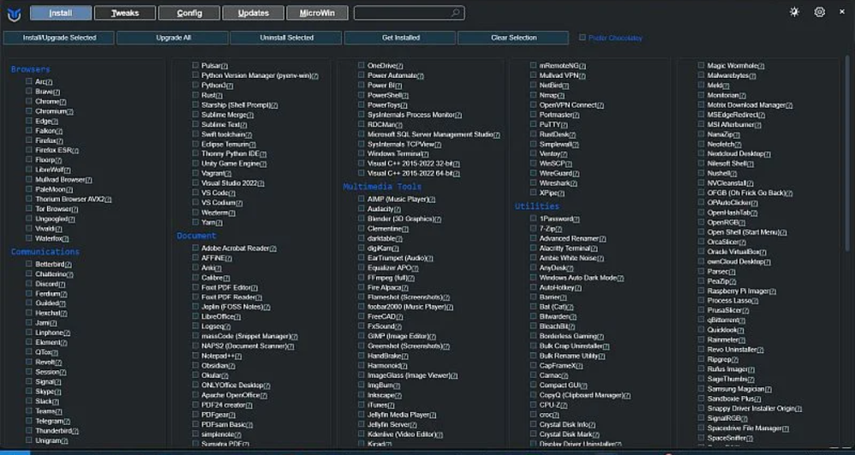The image size is (855, 455).
Task: Click the OpenVPN Connect label
Action: point(568,105)
